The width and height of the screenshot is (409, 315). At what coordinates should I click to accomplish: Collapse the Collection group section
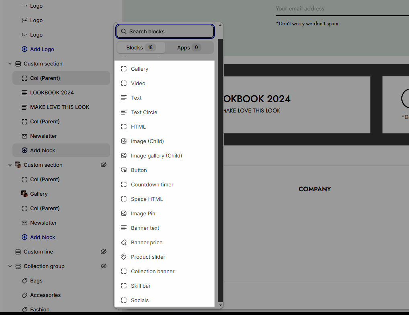tap(10, 266)
